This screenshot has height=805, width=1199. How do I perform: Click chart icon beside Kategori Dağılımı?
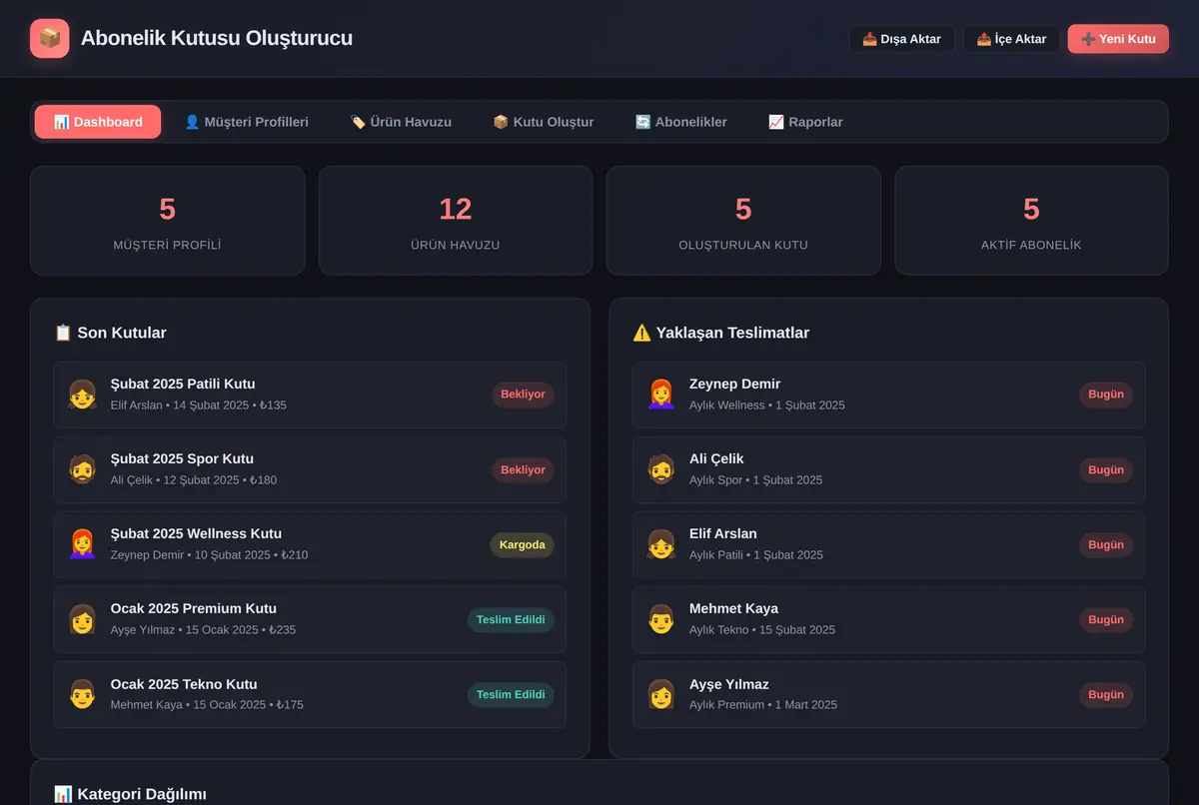point(63,794)
